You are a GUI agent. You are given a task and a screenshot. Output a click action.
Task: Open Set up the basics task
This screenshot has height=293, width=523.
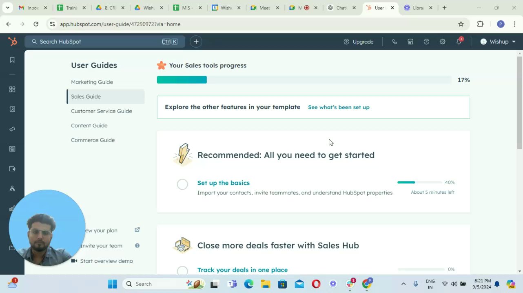[x=224, y=183]
